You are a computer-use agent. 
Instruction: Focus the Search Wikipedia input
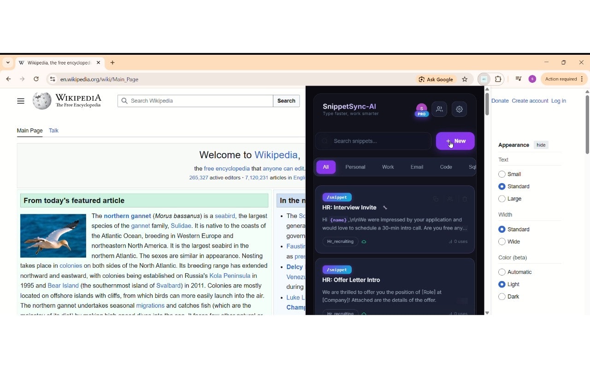coord(195,101)
